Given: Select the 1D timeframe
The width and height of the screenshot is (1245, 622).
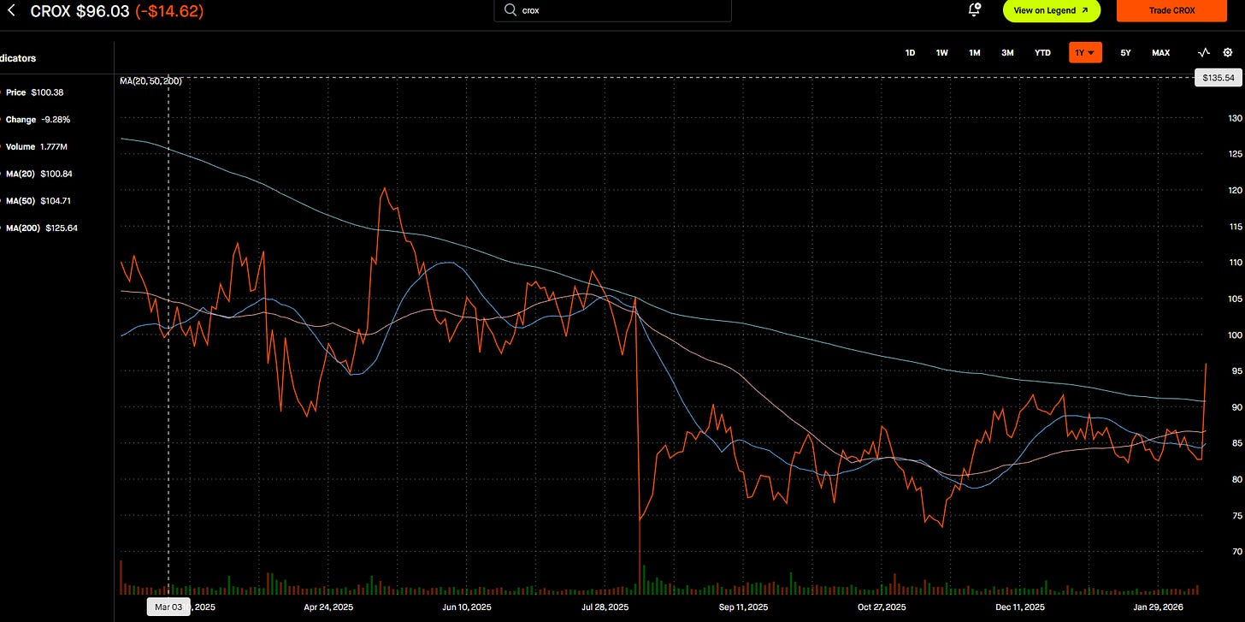Looking at the screenshot, I should coord(910,53).
